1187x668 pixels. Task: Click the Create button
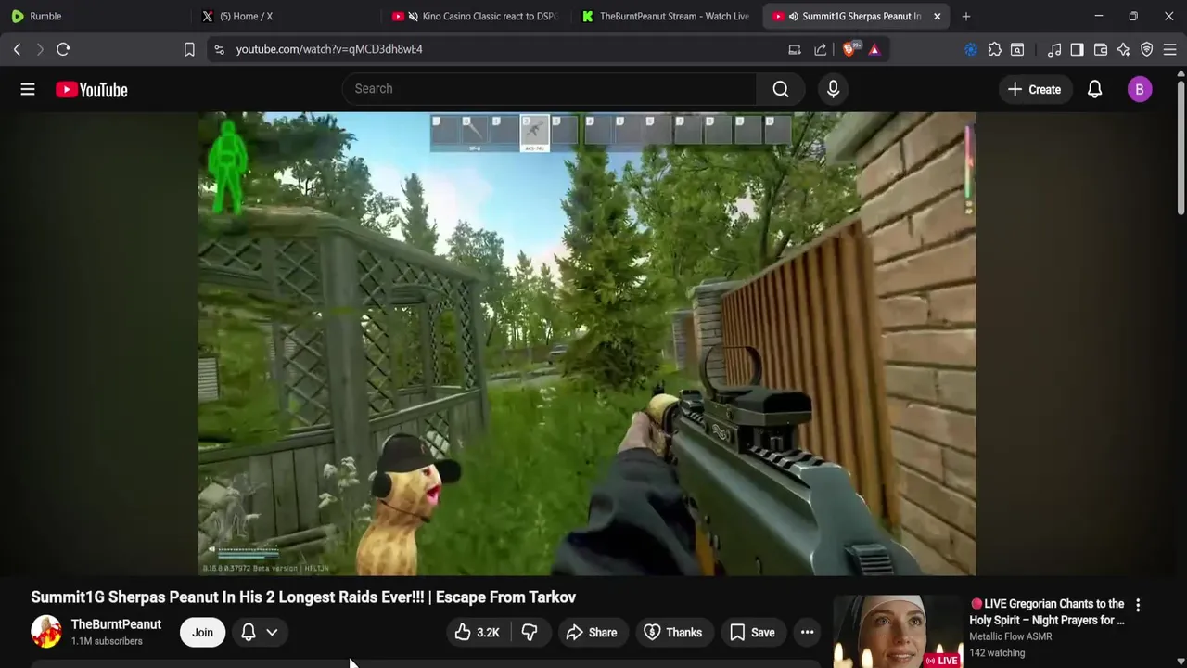tap(1034, 89)
